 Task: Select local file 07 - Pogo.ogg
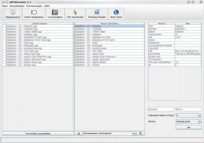coord(40,43)
